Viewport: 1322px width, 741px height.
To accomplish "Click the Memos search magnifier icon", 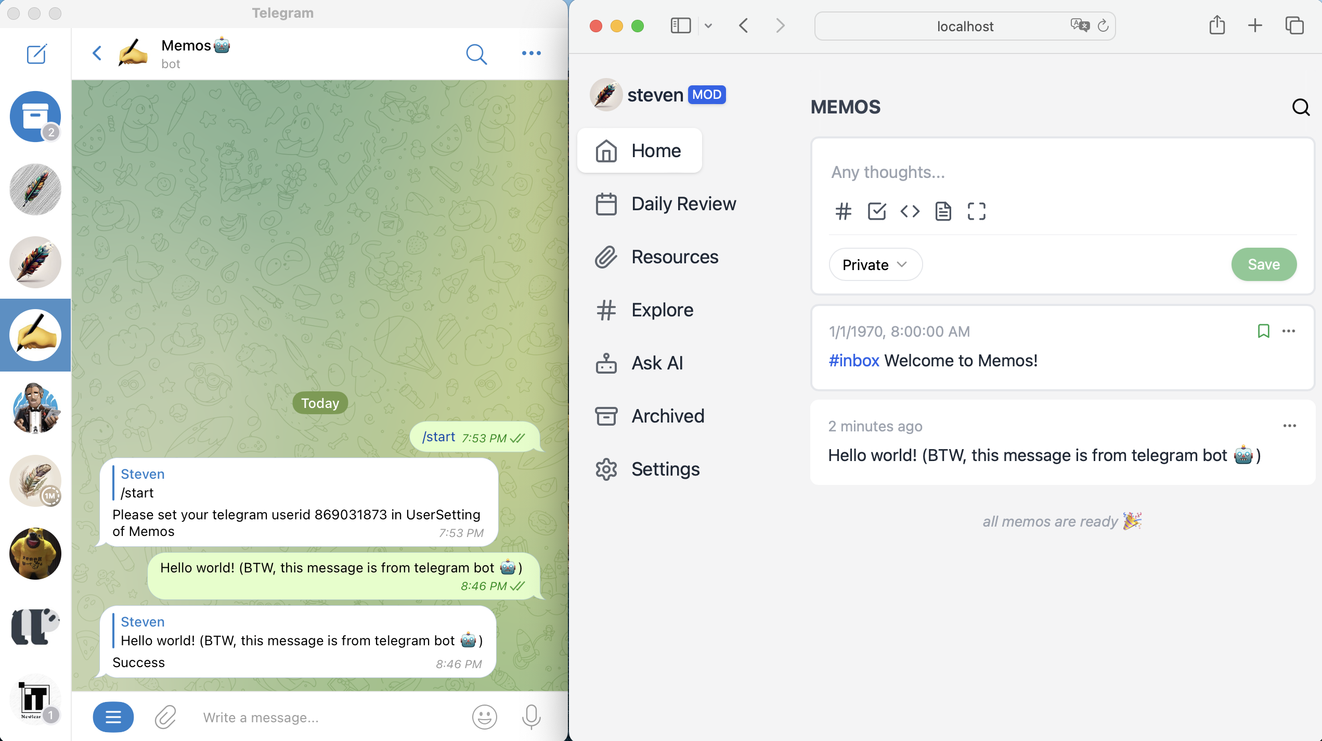I will [x=1301, y=107].
